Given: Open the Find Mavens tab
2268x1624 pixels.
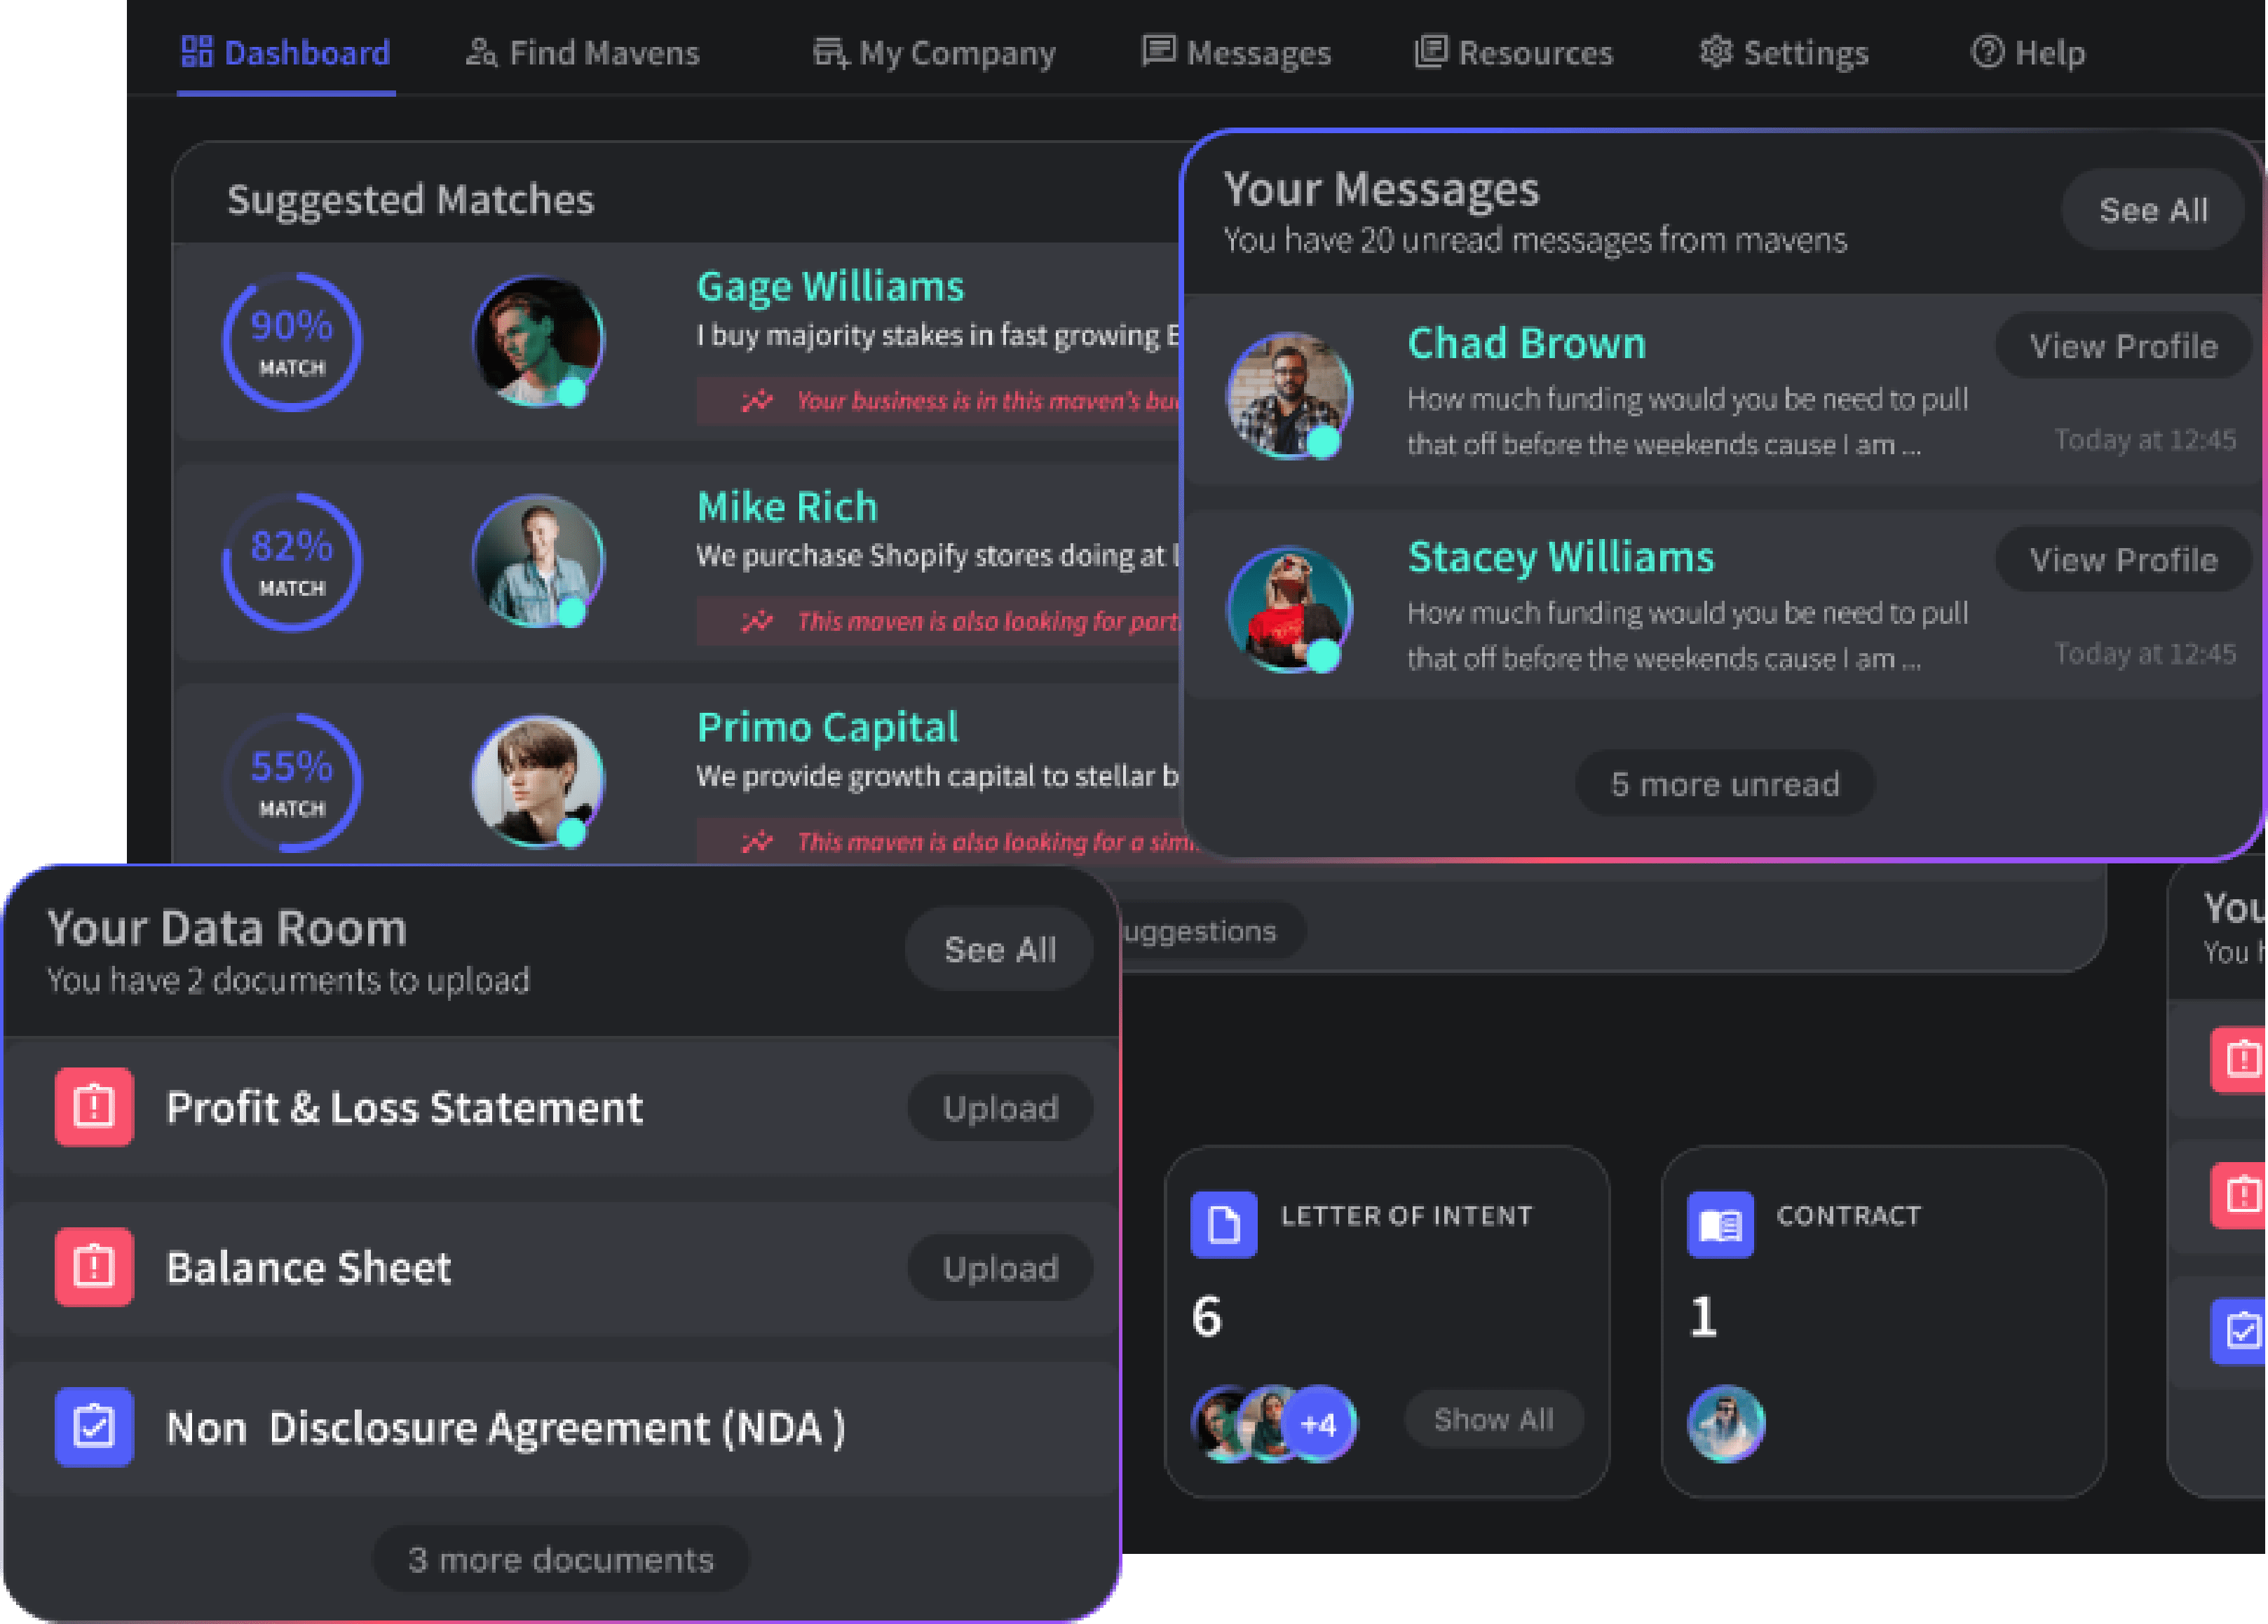Looking at the screenshot, I should point(583,52).
